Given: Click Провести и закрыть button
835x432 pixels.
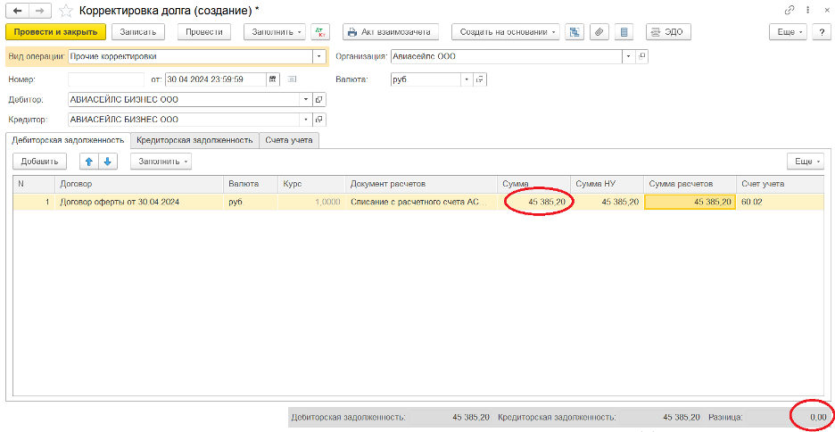Looking at the screenshot, I should [x=56, y=32].
